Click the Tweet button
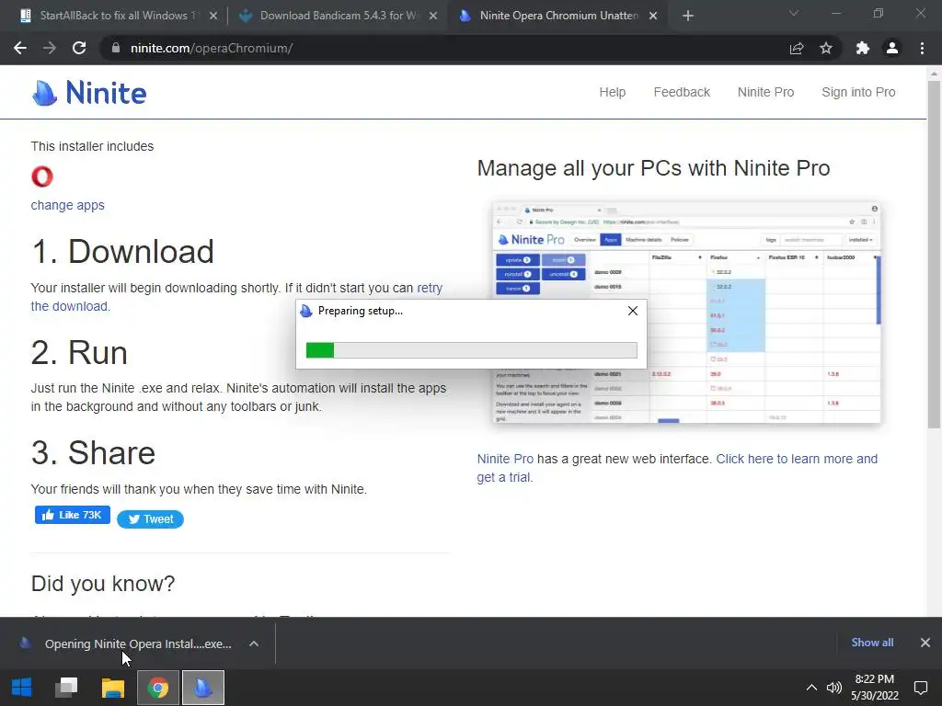 click(150, 519)
